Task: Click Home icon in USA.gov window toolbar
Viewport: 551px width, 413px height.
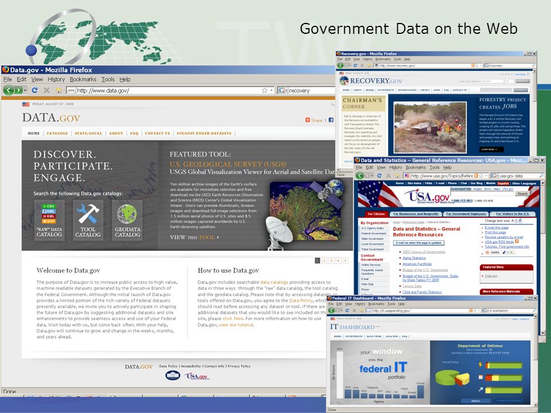Action: click(397, 176)
